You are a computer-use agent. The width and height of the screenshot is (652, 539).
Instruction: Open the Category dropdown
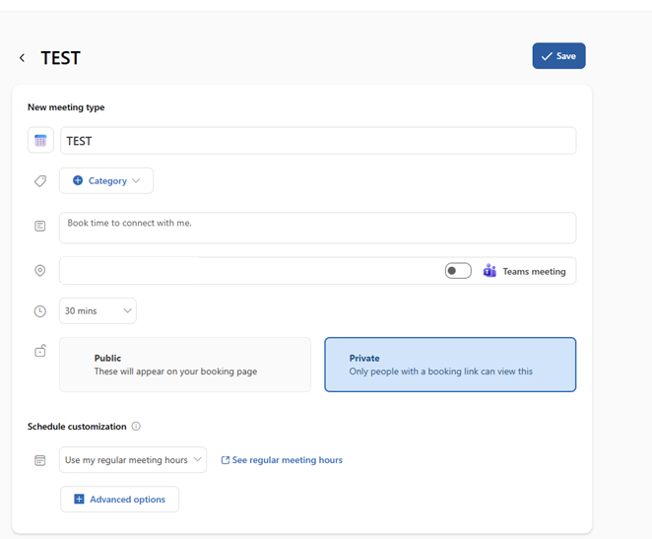[106, 181]
